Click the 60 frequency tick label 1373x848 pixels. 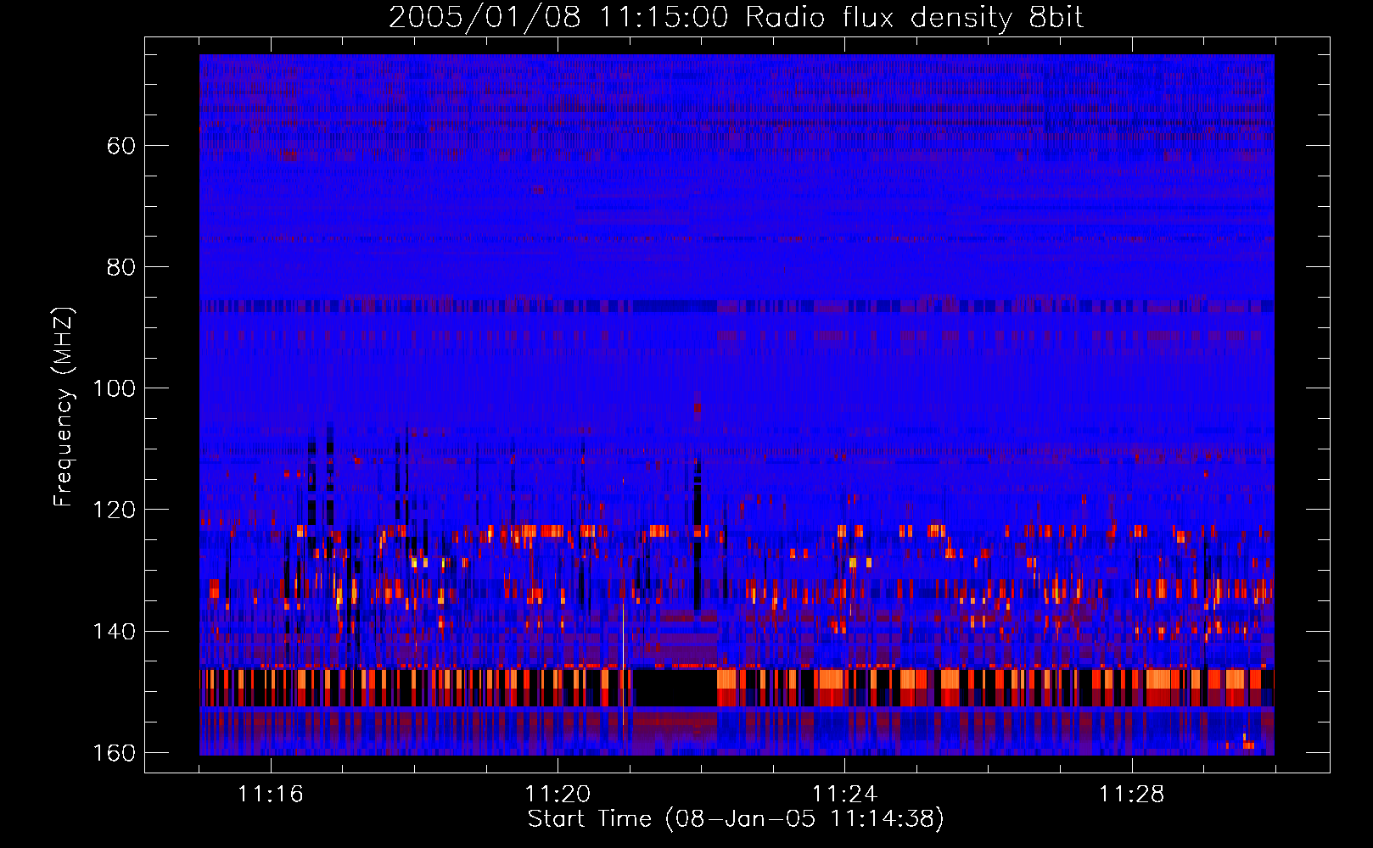(120, 146)
